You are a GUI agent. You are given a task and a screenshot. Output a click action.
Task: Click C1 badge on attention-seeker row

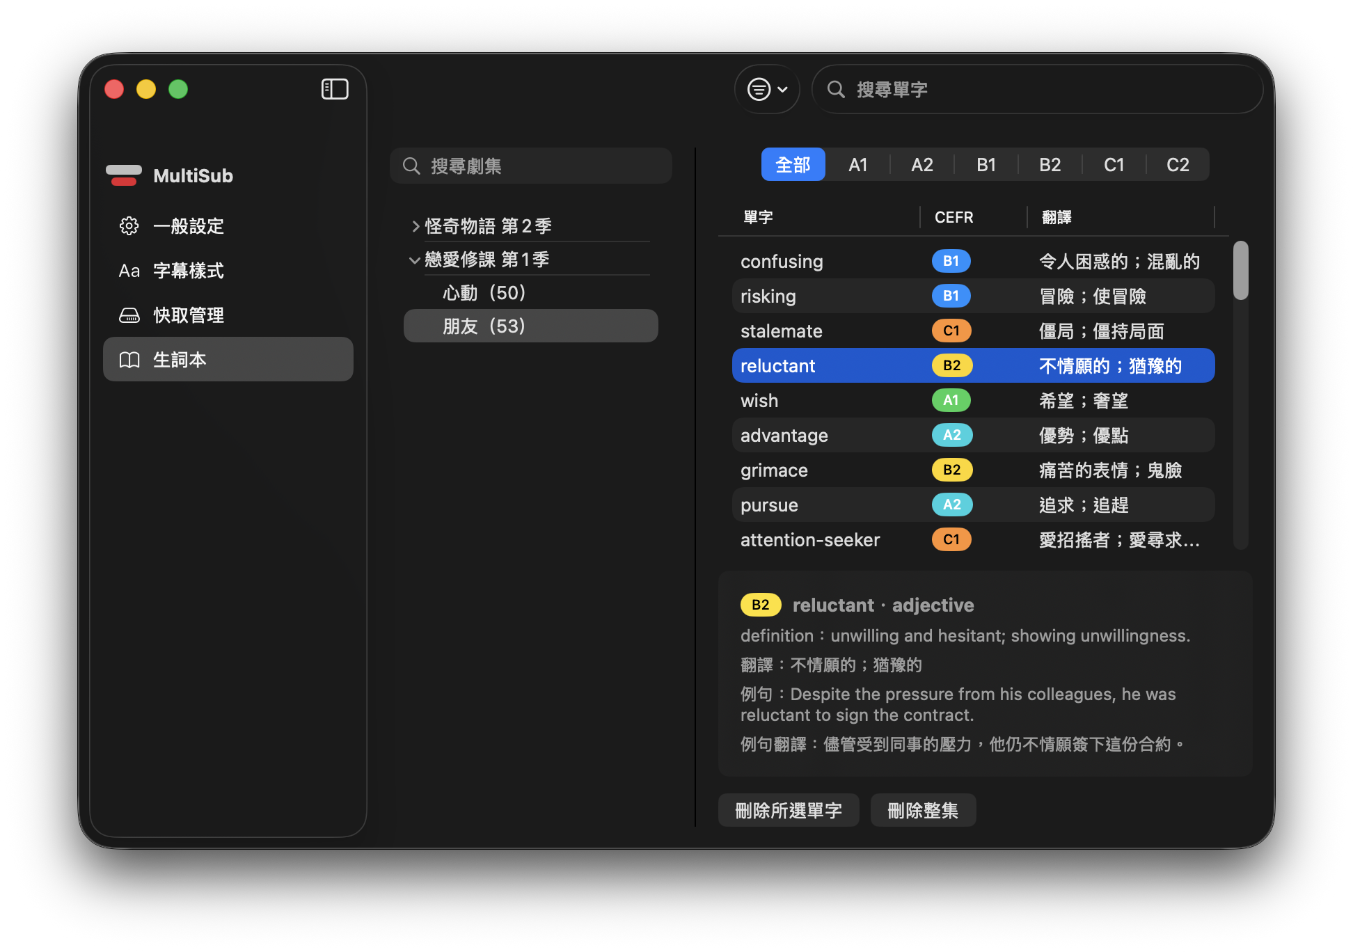pos(951,539)
